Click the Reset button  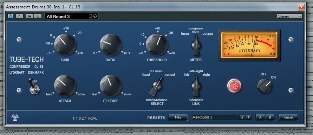point(288,117)
